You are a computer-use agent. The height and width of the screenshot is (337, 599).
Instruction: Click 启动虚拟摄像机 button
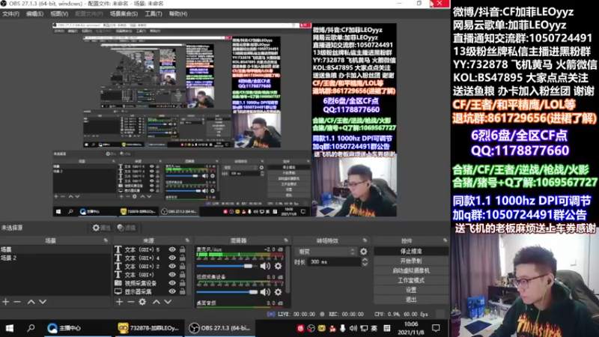tap(411, 270)
